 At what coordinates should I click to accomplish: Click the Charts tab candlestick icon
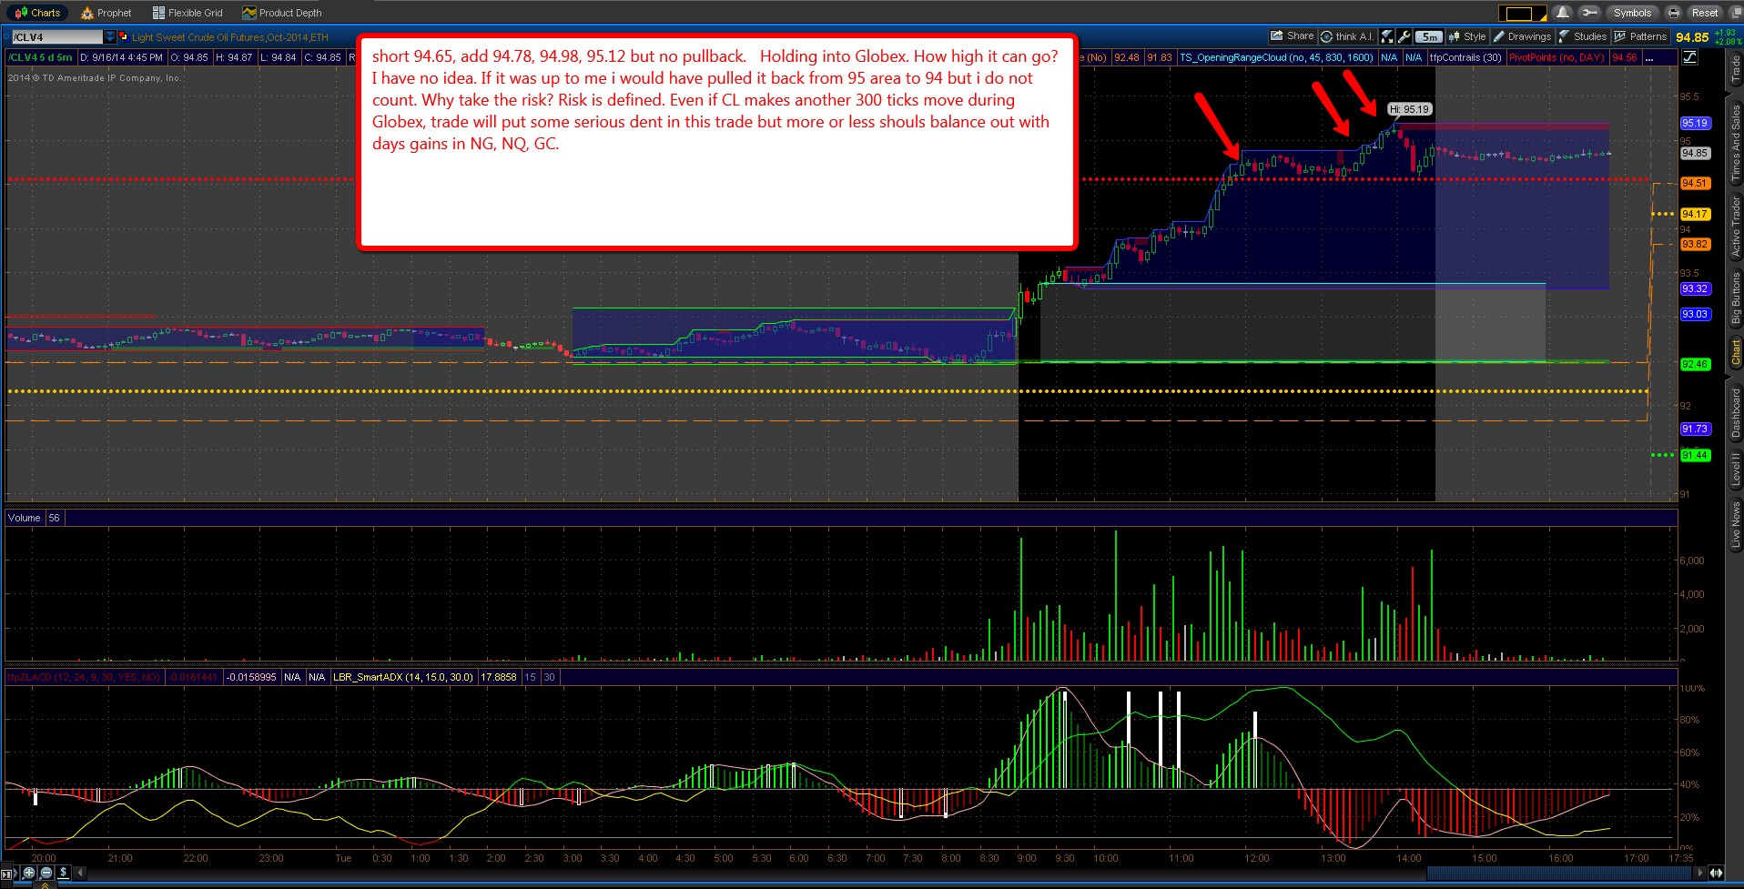pyautogui.click(x=21, y=13)
